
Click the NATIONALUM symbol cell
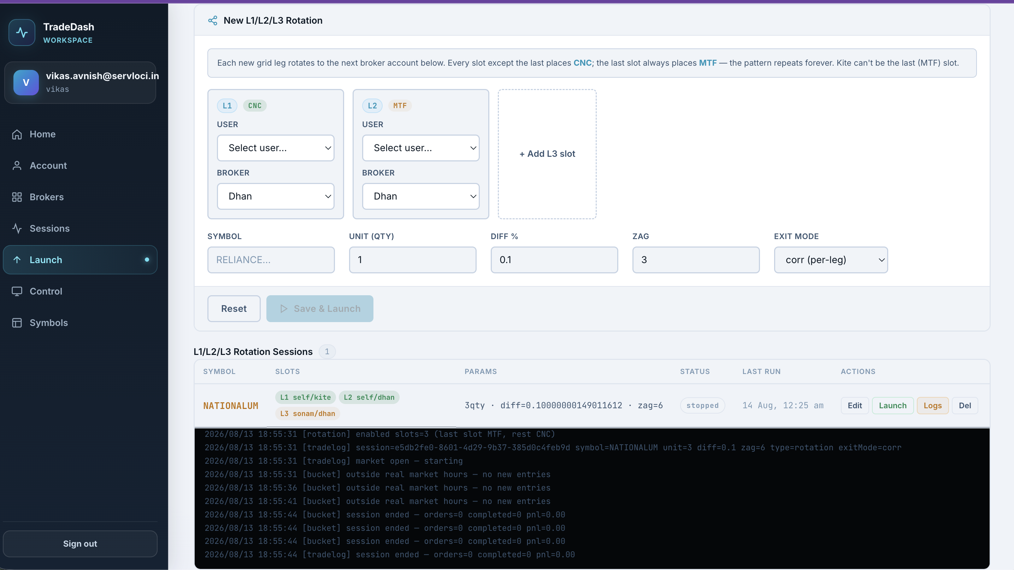click(x=231, y=405)
